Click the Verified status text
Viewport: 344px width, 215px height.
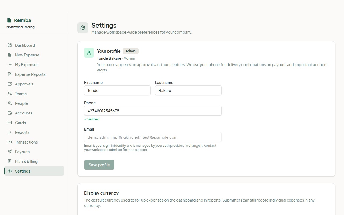(92, 119)
